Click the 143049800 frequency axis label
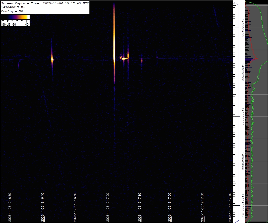This screenshot has height=223, width=268. pyautogui.click(x=242, y=161)
